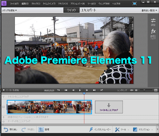
Task: Select the second thumbnail of timeline clip
Action: [x=42, y=107]
